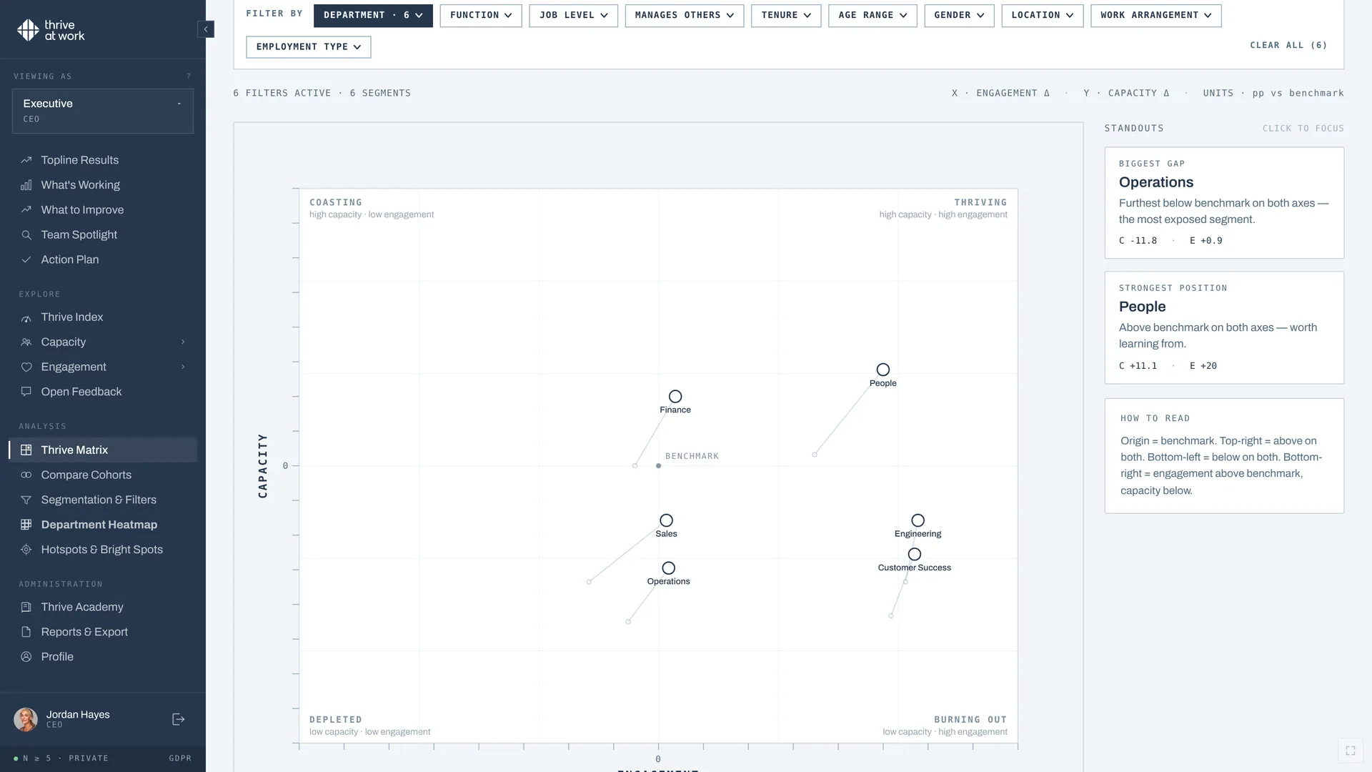Click the Department Heatmap grid icon
This screenshot has height=772, width=1372.
click(x=26, y=525)
